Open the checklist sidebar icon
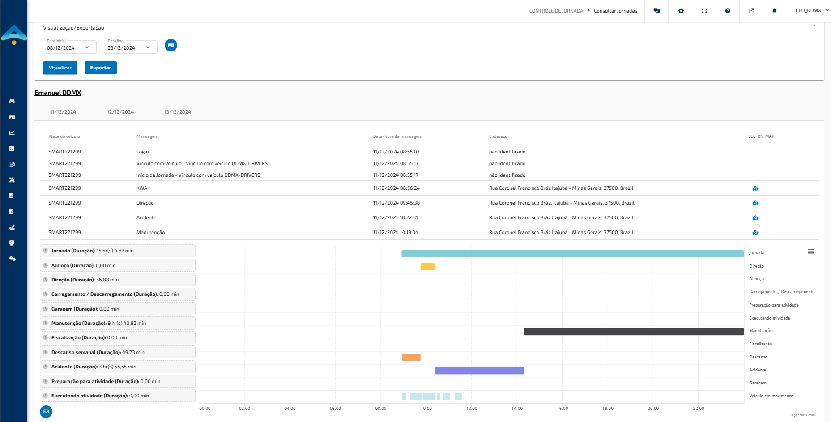Screen dimensions: 831x422 tap(12, 149)
